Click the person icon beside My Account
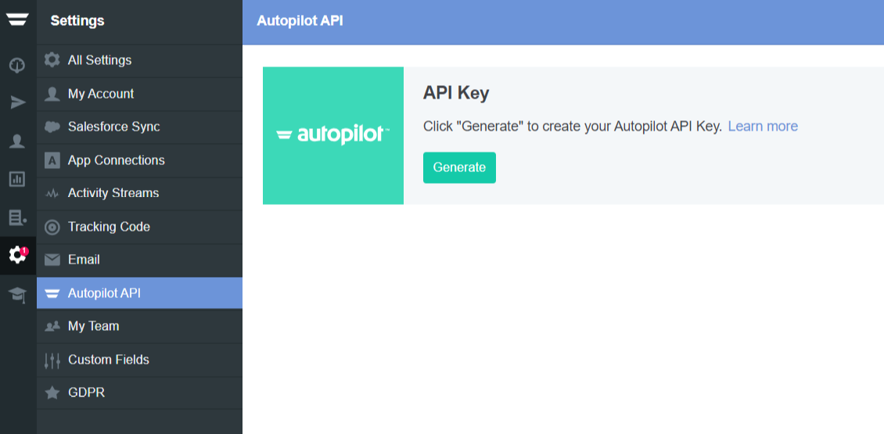 tap(52, 94)
